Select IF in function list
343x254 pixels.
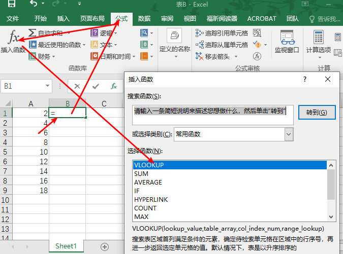pyautogui.click(x=230, y=191)
